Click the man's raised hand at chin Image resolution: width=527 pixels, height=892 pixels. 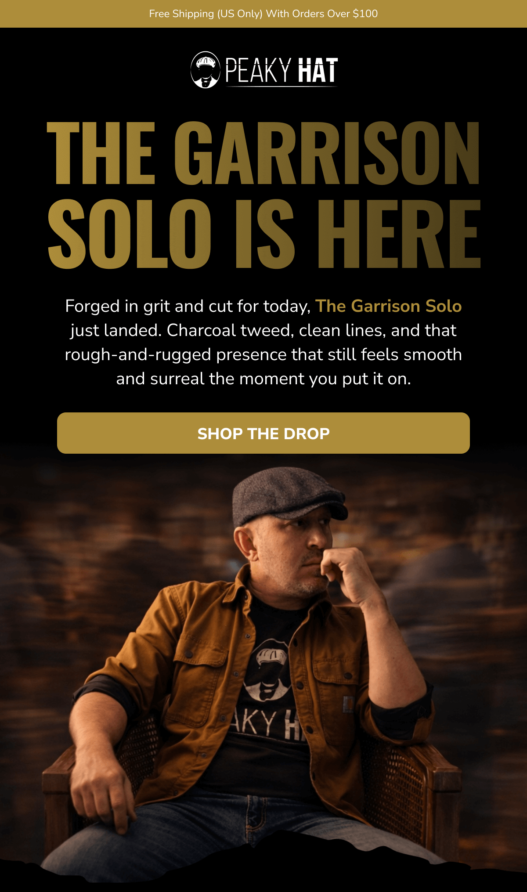(347, 571)
